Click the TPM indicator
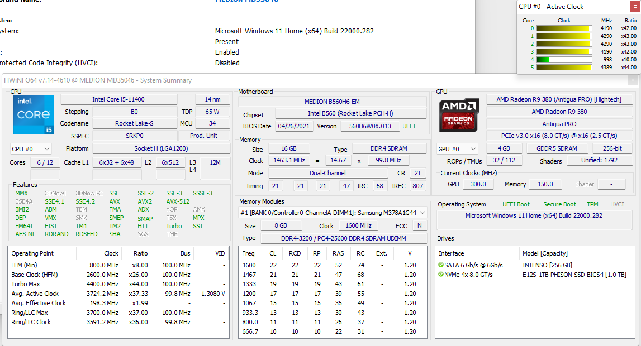 592,204
